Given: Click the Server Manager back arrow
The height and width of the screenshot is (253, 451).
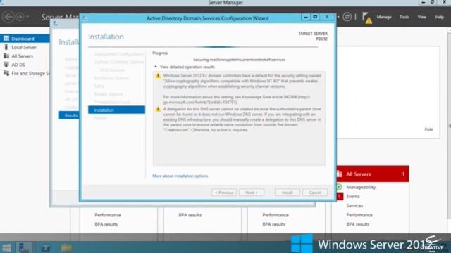Looking at the screenshot, I should [x=8, y=17].
